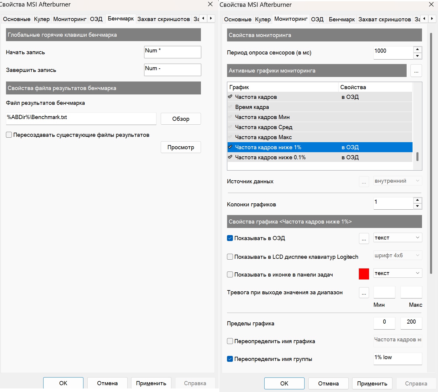Click Отмена in left window

pos(107,383)
